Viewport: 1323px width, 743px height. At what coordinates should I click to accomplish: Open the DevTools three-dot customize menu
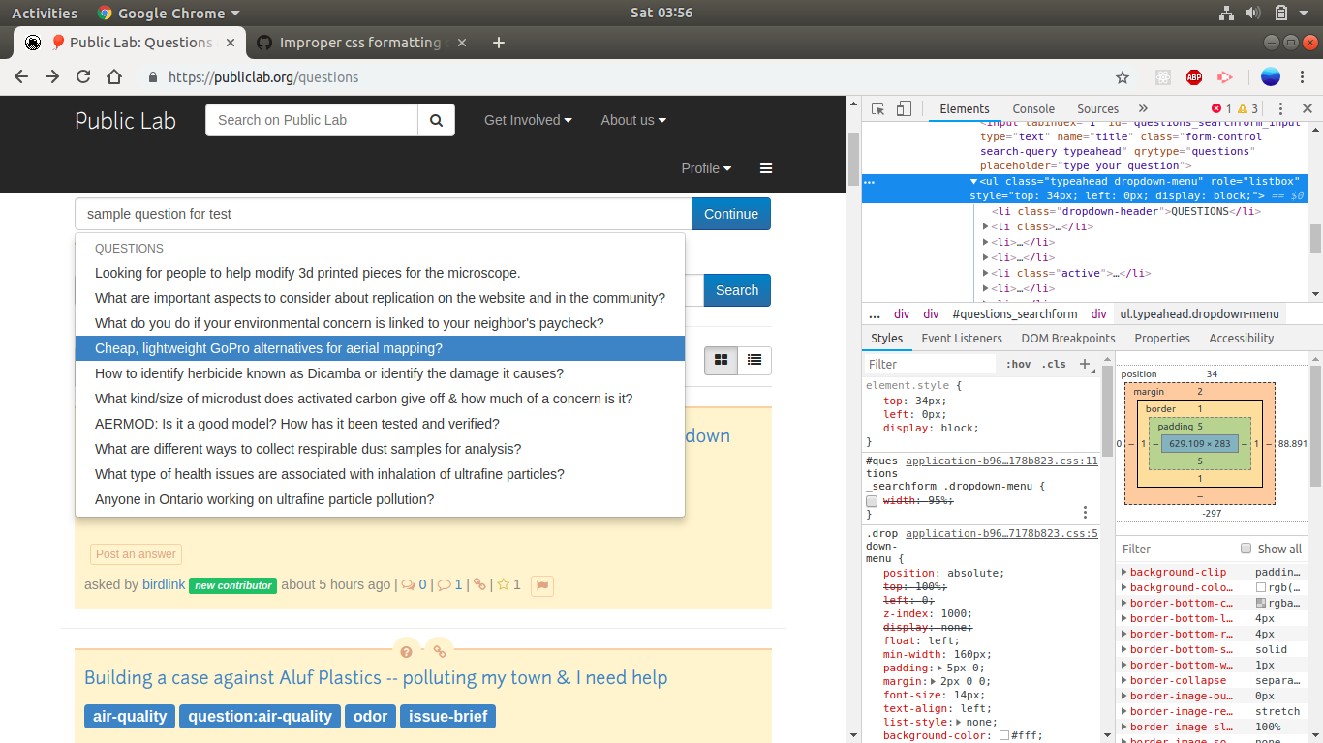tap(1280, 108)
